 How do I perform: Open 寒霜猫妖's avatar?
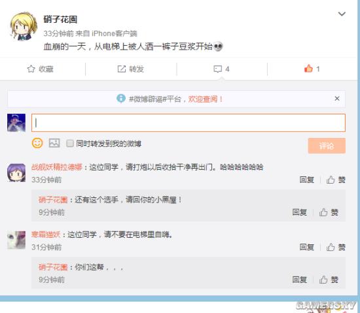pyautogui.click(x=16, y=240)
